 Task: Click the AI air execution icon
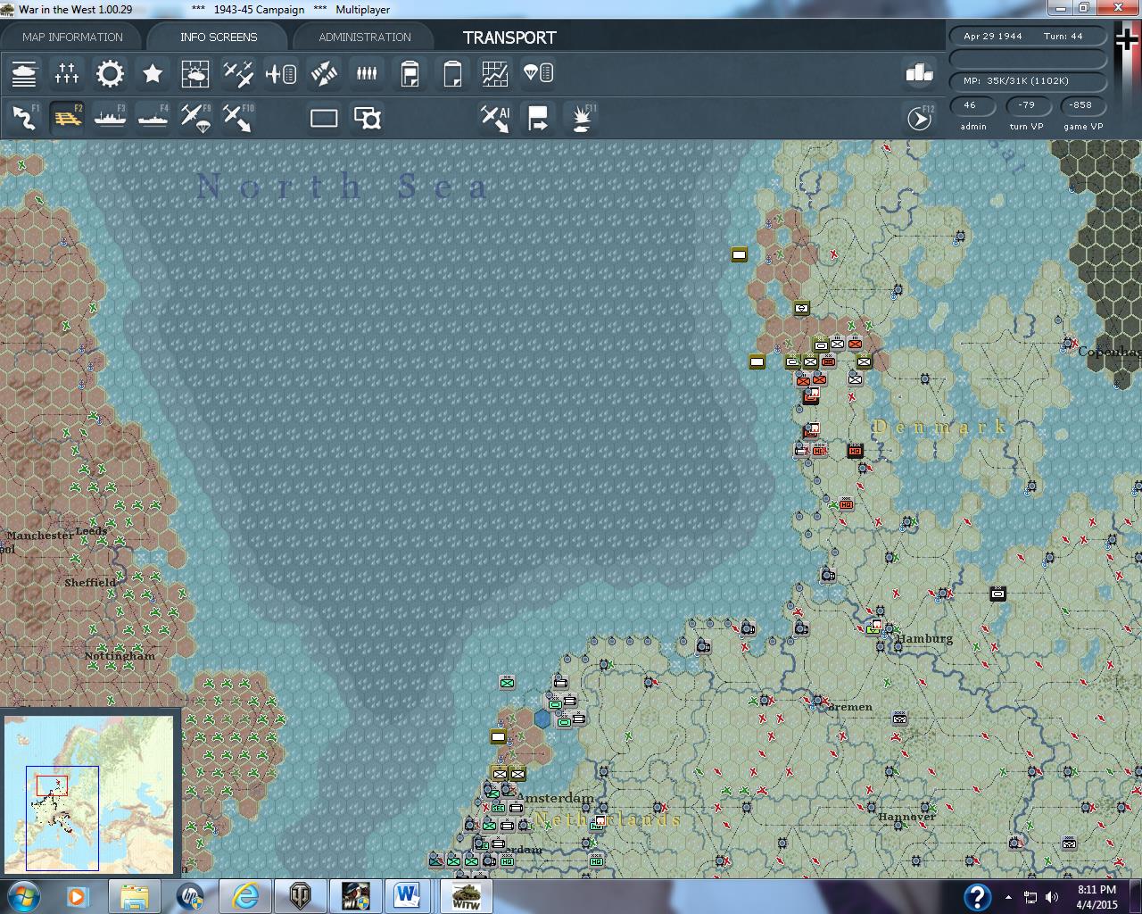pos(495,118)
